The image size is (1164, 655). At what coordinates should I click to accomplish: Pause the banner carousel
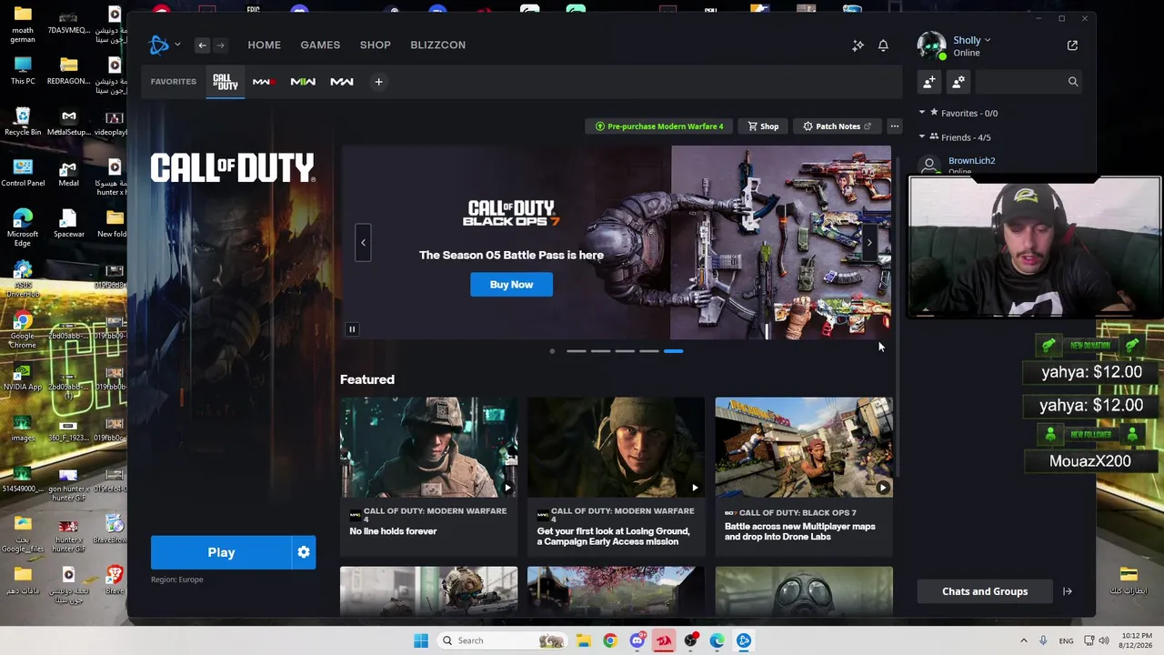(352, 329)
